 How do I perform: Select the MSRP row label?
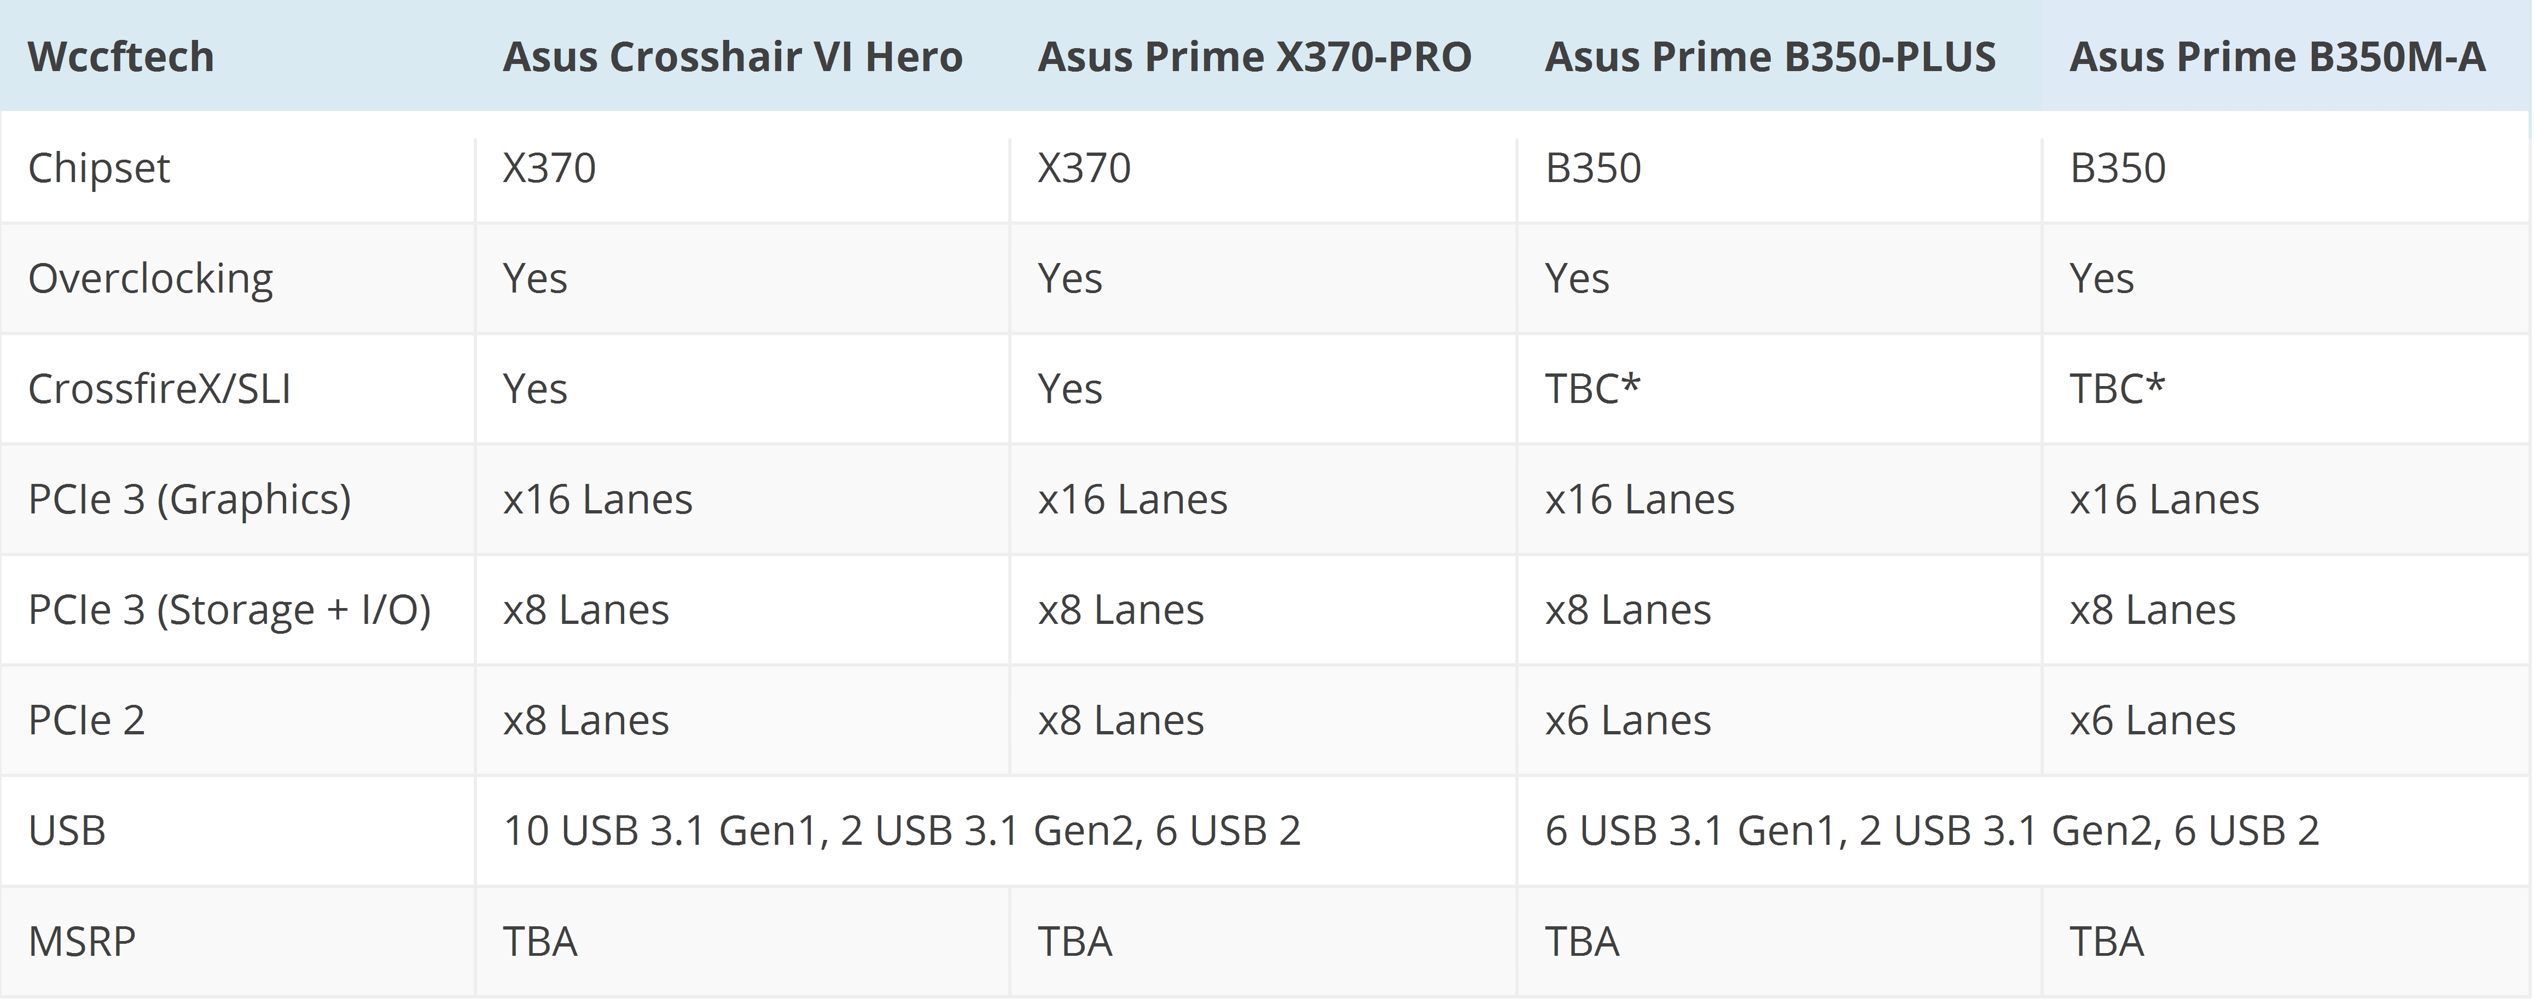[x=82, y=942]
